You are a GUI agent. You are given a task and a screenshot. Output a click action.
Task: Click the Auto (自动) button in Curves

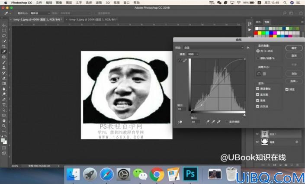pos(294,74)
